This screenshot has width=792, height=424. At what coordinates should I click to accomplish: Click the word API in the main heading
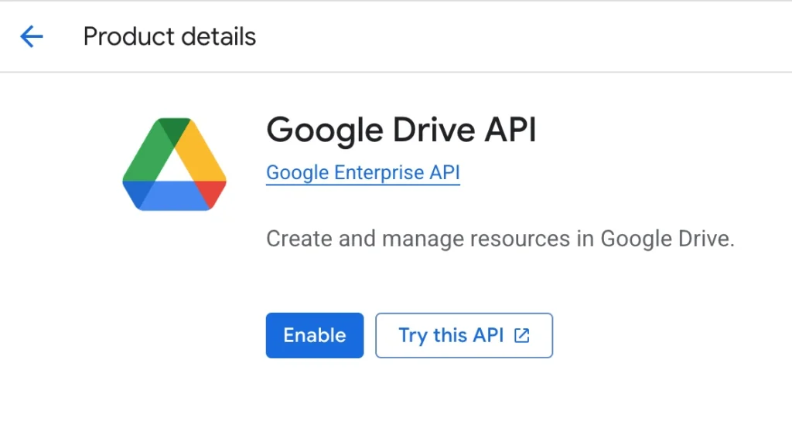tap(510, 130)
